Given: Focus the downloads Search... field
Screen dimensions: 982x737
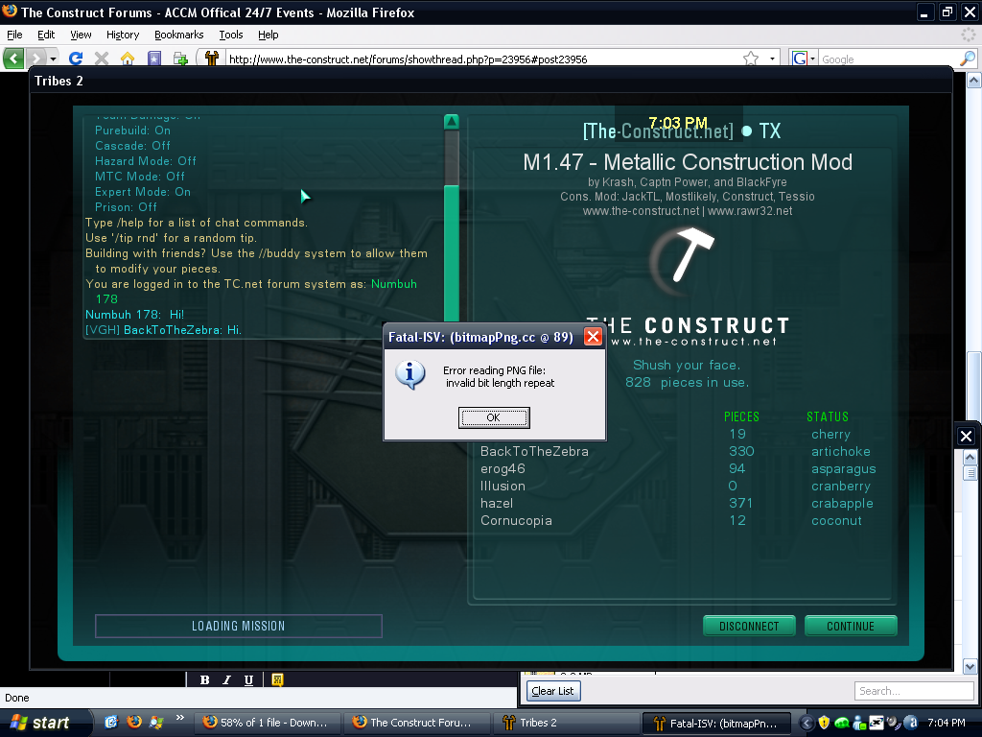Looking at the screenshot, I should [914, 691].
